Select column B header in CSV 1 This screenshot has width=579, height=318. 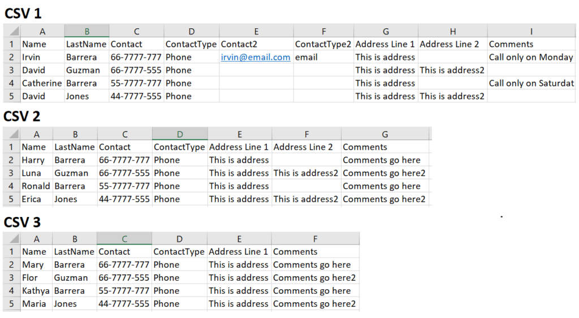click(x=87, y=32)
